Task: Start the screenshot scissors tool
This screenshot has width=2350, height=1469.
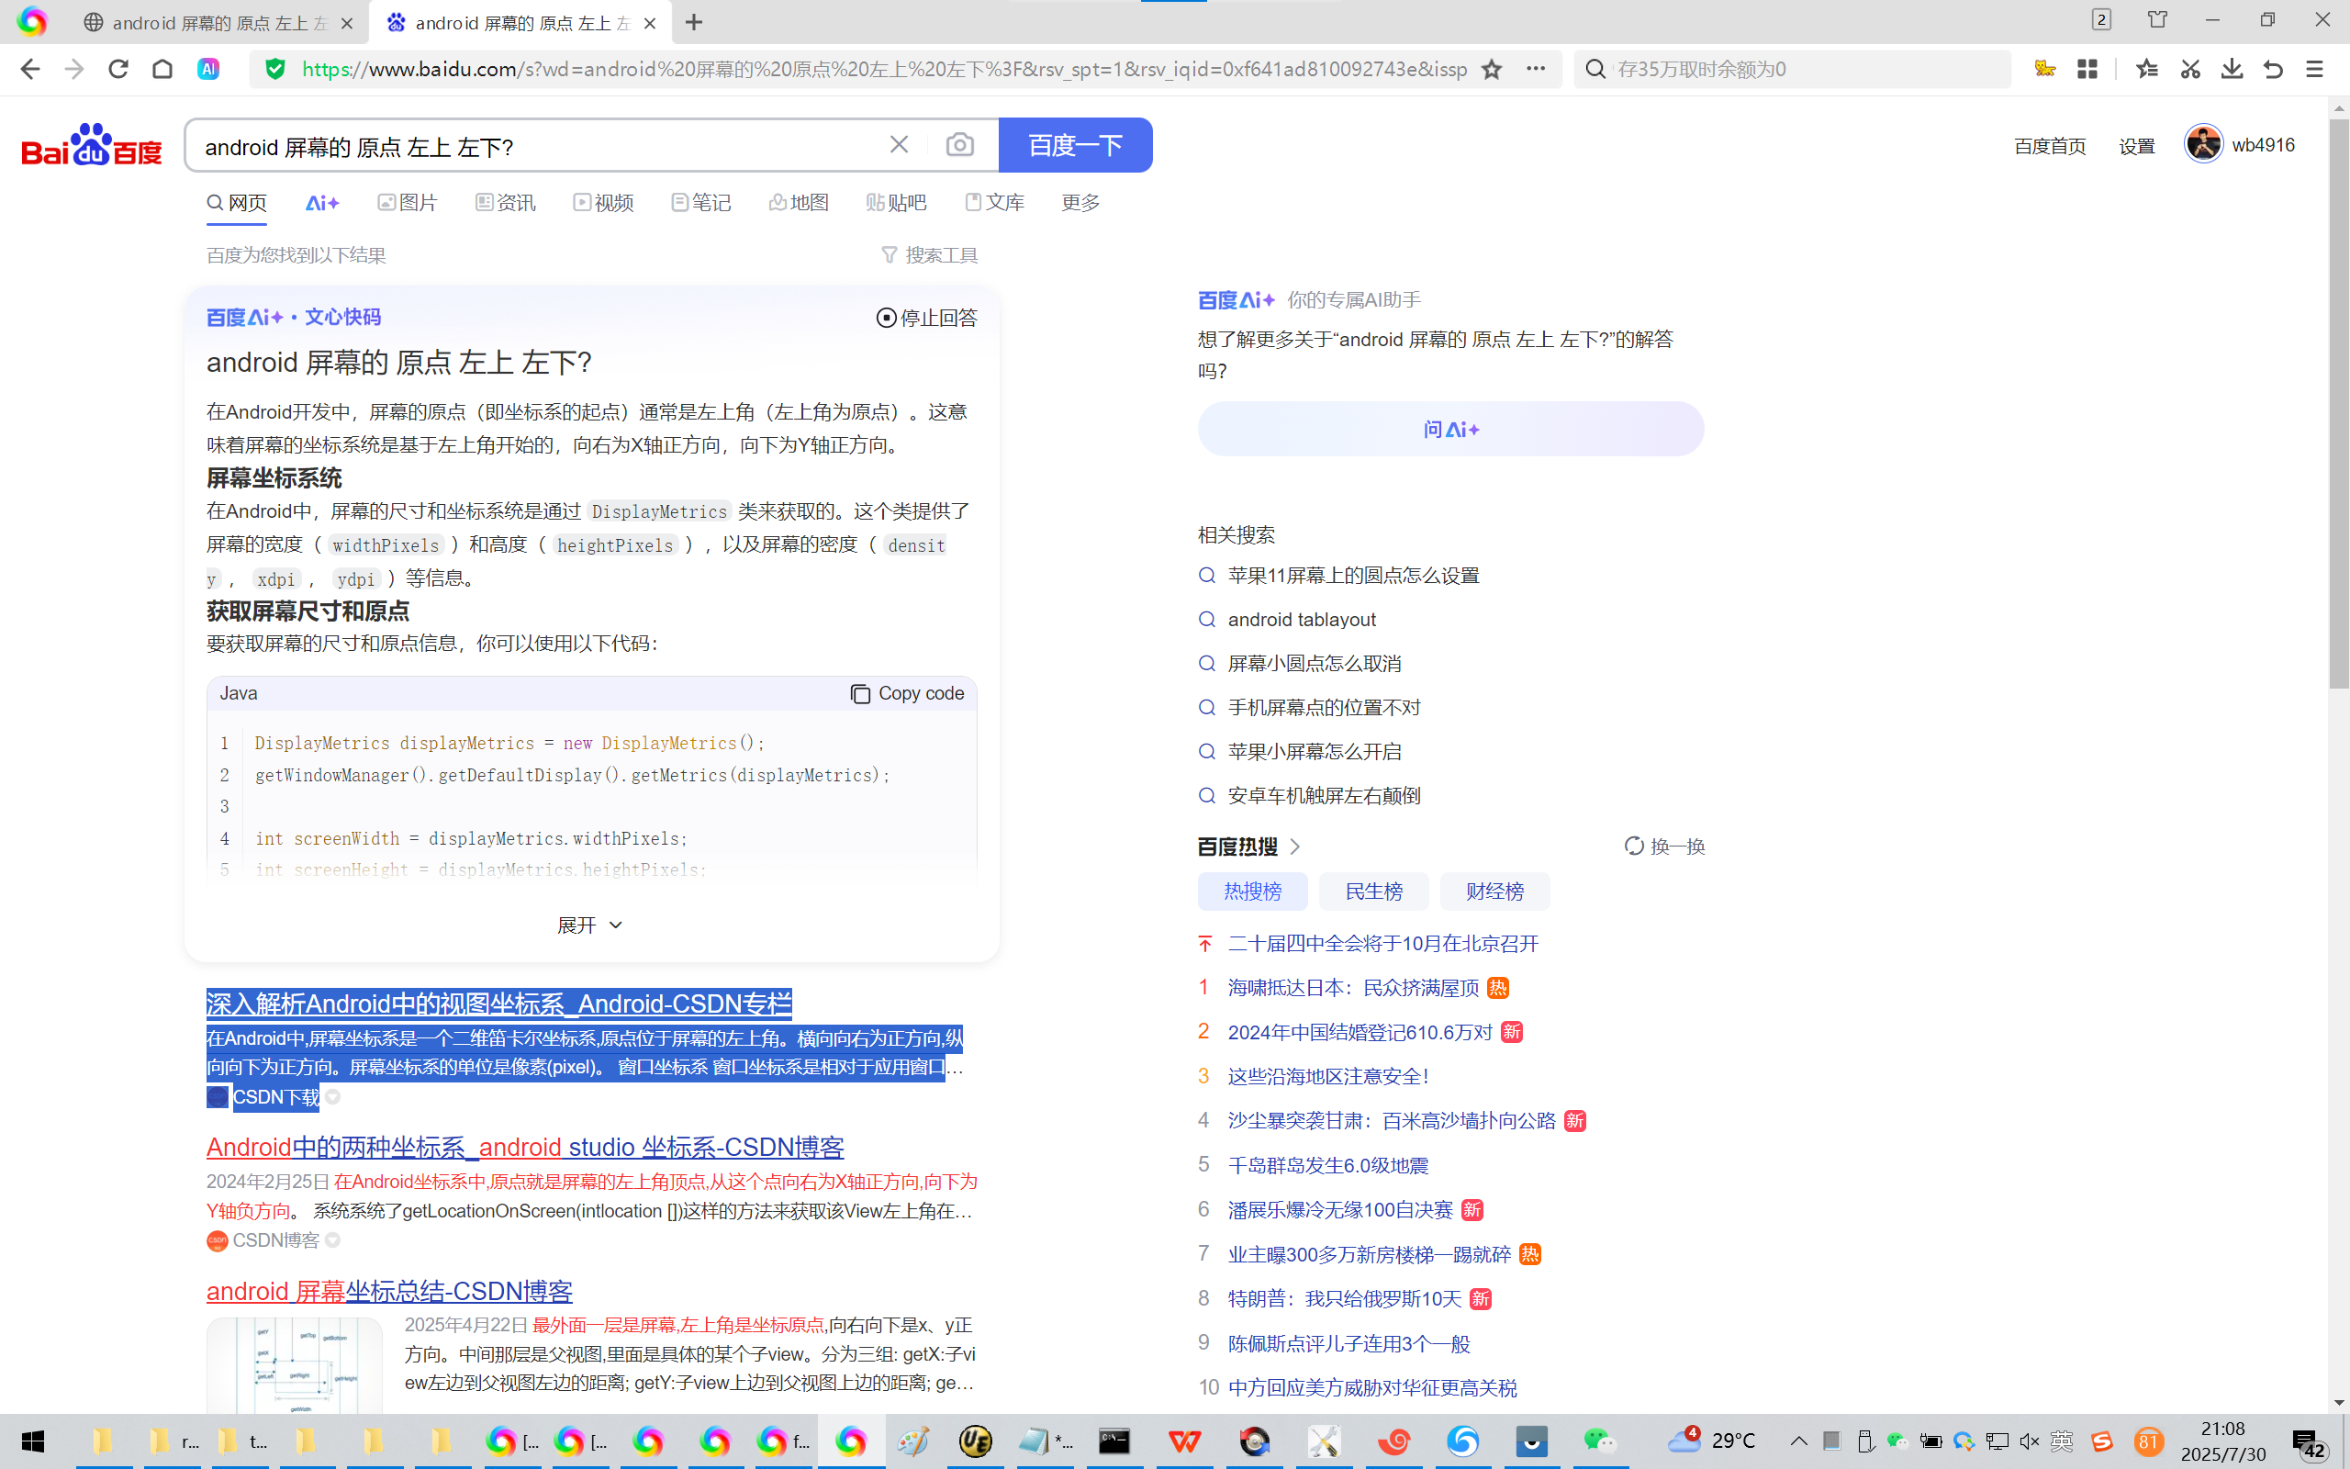Action: (x=2189, y=69)
